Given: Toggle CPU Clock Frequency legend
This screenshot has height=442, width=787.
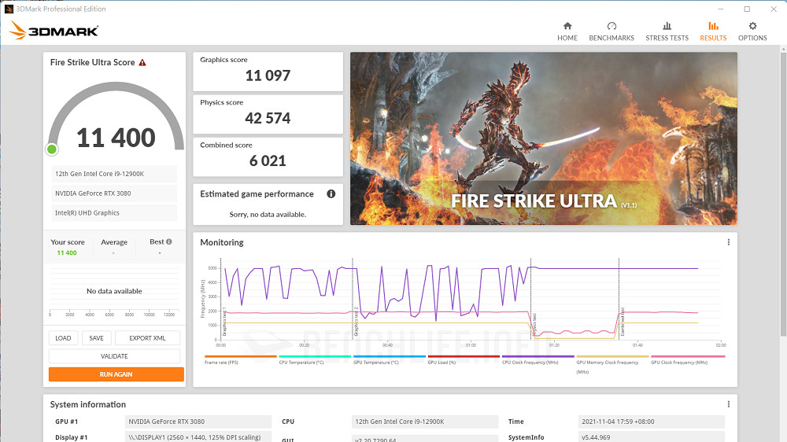Looking at the screenshot, I should click(x=538, y=359).
